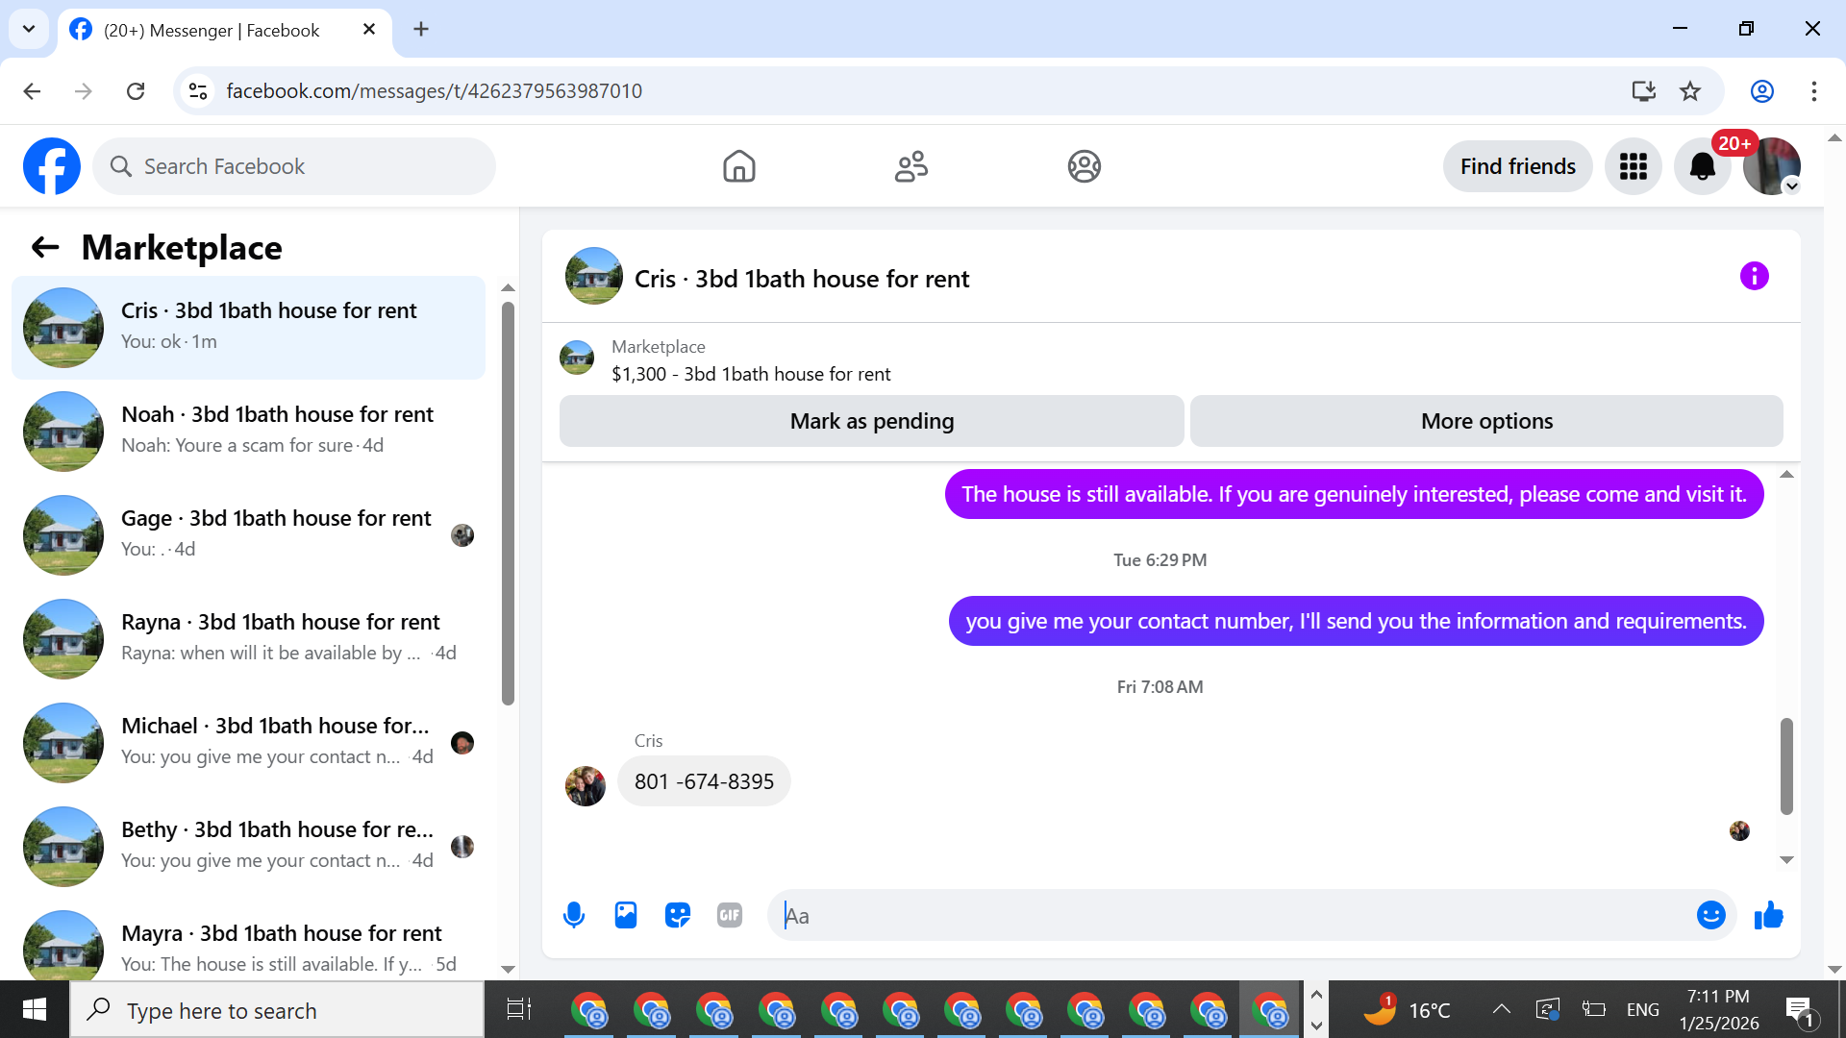1846x1038 pixels.
Task: Go back with the Marketplace arrow
Action: [x=45, y=247]
